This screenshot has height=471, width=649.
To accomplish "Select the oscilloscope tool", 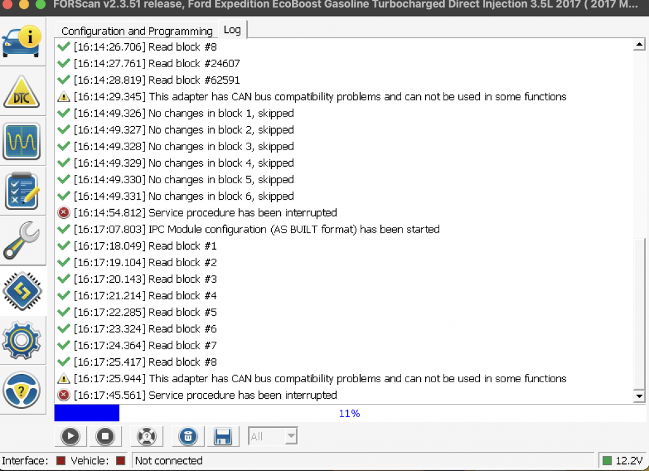I will point(23,141).
